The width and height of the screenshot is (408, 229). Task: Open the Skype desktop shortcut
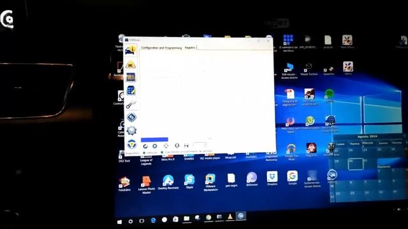tap(189, 181)
